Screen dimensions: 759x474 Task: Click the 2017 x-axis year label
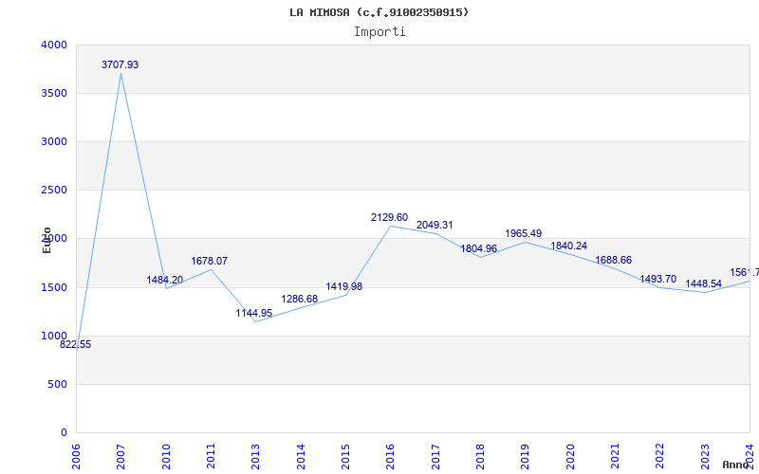(x=435, y=457)
